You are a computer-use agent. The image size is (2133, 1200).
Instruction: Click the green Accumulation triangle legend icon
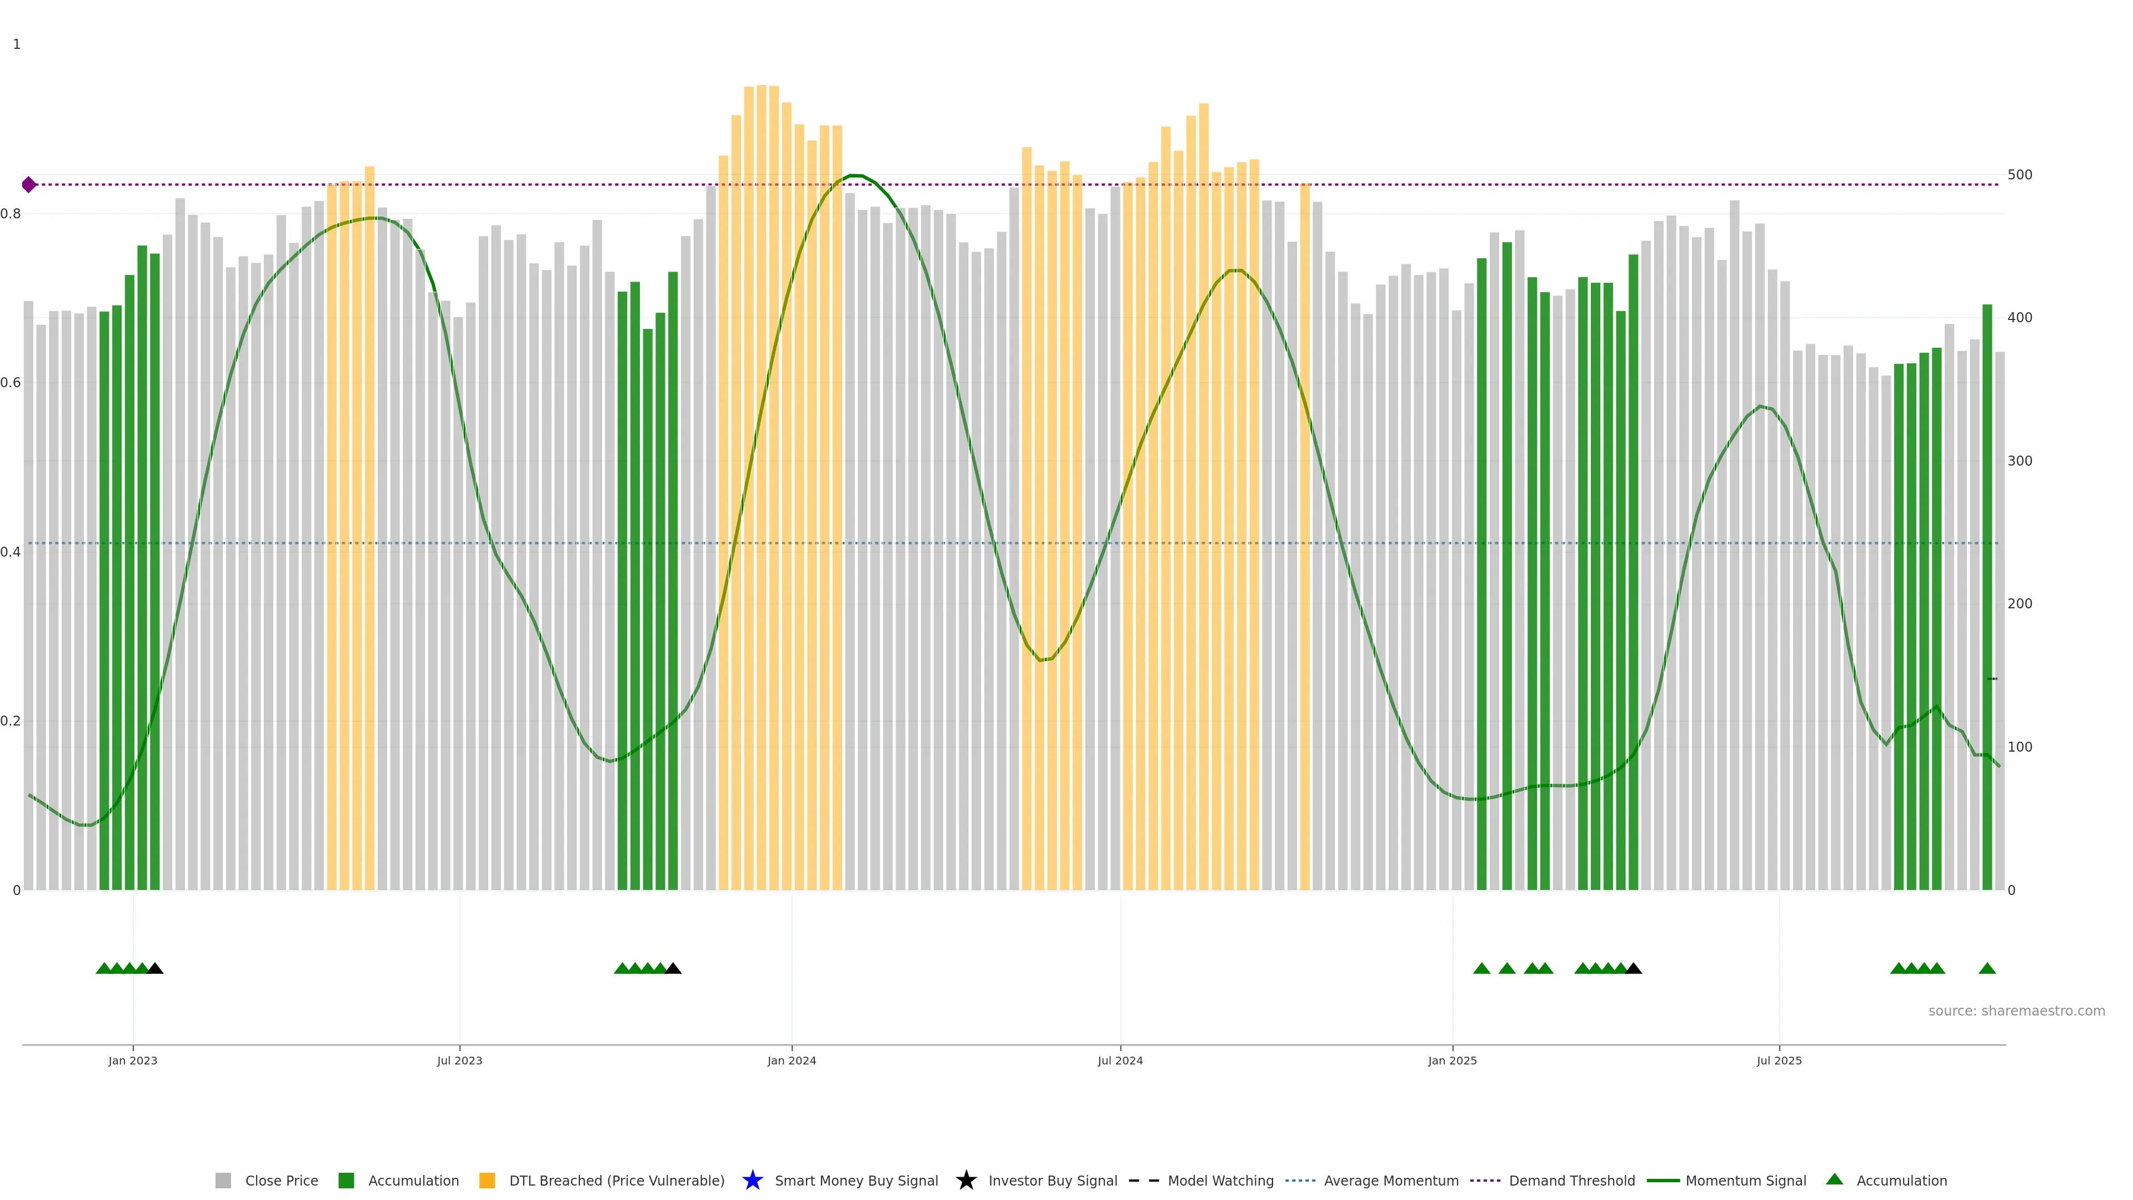pos(1834,1179)
